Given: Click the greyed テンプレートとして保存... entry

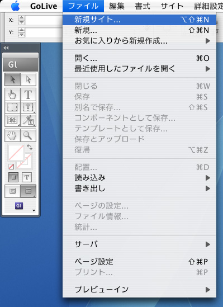Looking at the screenshot, I should (x=139, y=129).
